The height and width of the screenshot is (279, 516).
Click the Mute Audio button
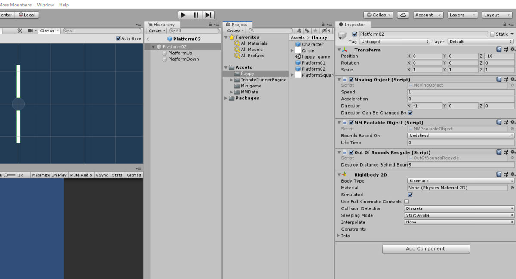coord(81,175)
